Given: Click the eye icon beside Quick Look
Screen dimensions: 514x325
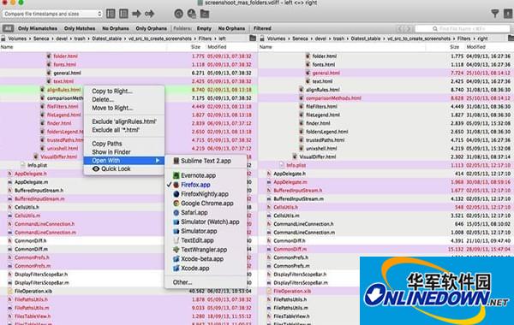Looking at the screenshot, I should (96, 168).
